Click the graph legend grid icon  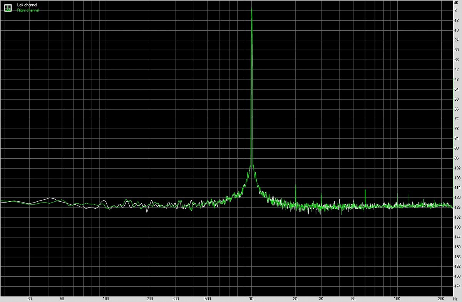pyautogui.click(x=8, y=7)
